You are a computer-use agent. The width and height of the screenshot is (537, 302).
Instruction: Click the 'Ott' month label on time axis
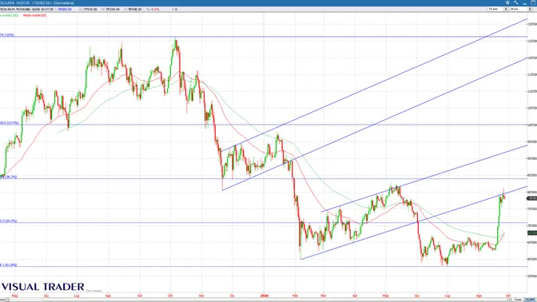(170, 296)
